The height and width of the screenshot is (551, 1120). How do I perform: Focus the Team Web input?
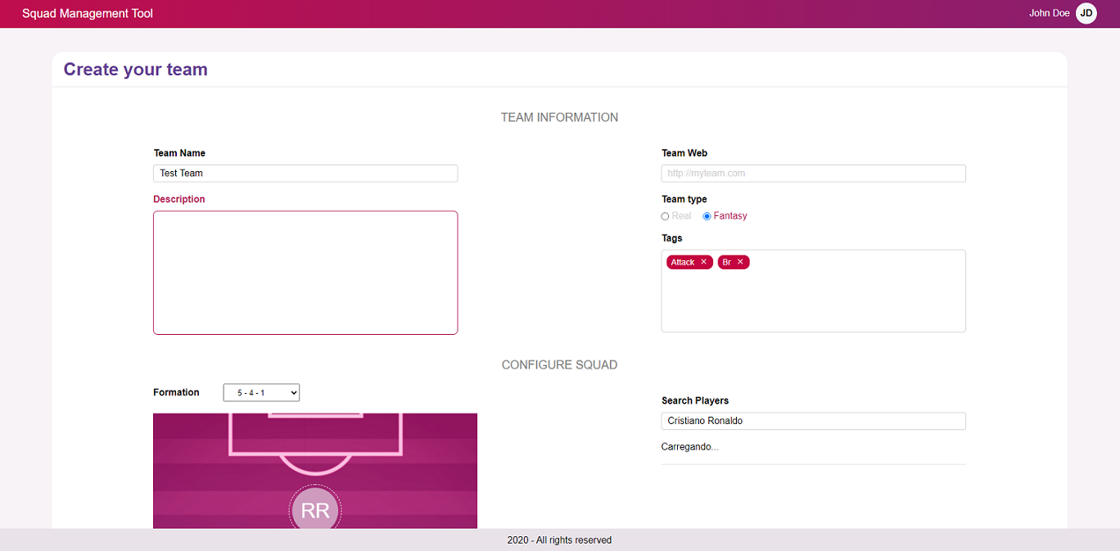pos(814,174)
